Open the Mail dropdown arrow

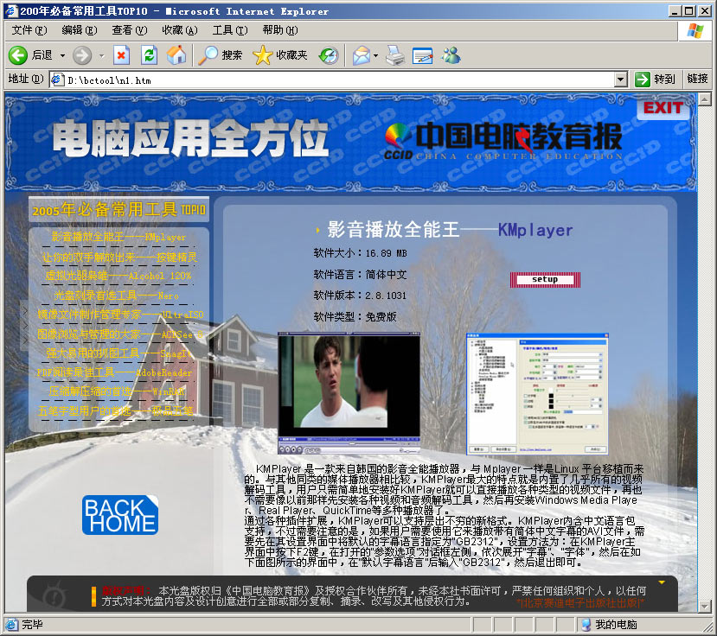pos(376,56)
